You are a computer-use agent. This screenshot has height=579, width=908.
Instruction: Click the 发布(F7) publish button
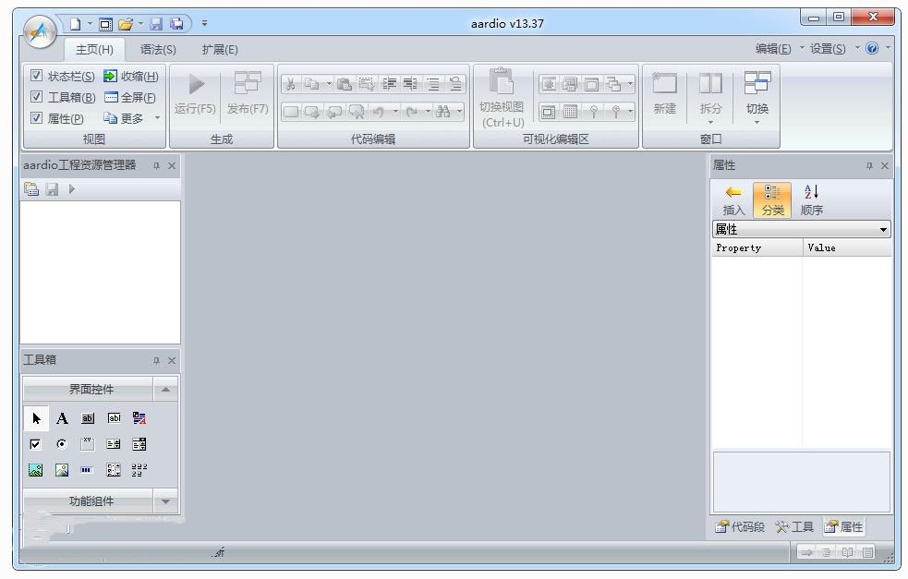248,94
